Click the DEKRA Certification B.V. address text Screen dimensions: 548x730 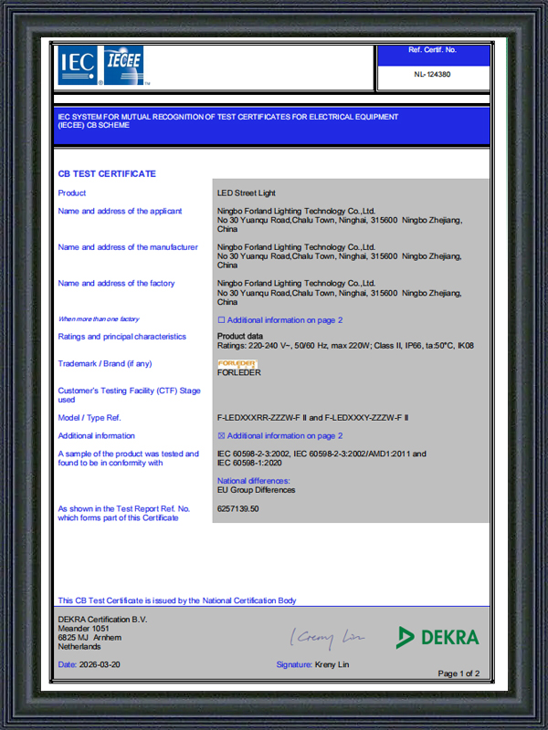tap(102, 633)
